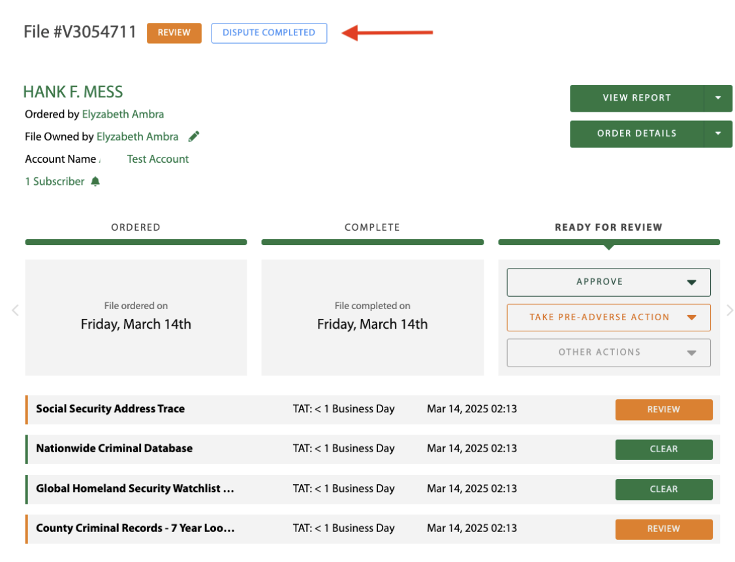735x562 pixels.
Task: Click the Dispute Completed badge
Action: point(269,33)
